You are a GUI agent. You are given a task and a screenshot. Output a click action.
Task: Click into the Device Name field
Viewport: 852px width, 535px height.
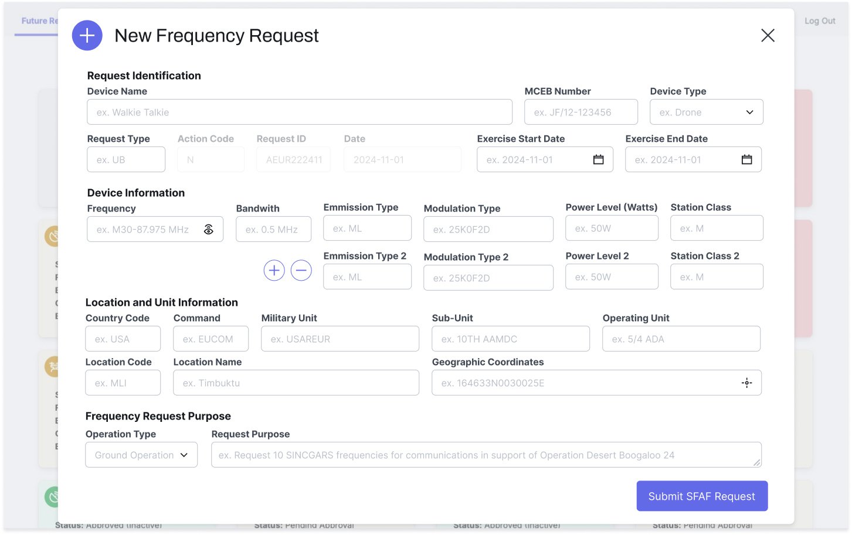click(x=299, y=113)
